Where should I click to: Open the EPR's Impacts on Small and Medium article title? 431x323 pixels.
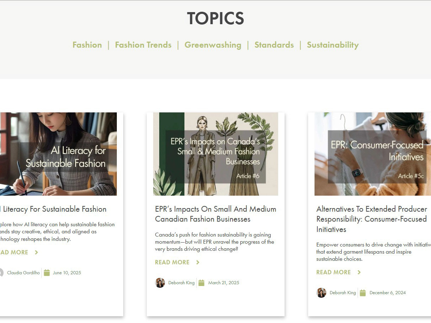(215, 214)
